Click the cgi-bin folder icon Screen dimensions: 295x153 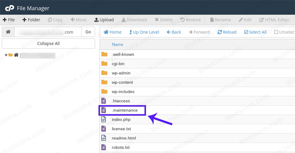click(104, 64)
